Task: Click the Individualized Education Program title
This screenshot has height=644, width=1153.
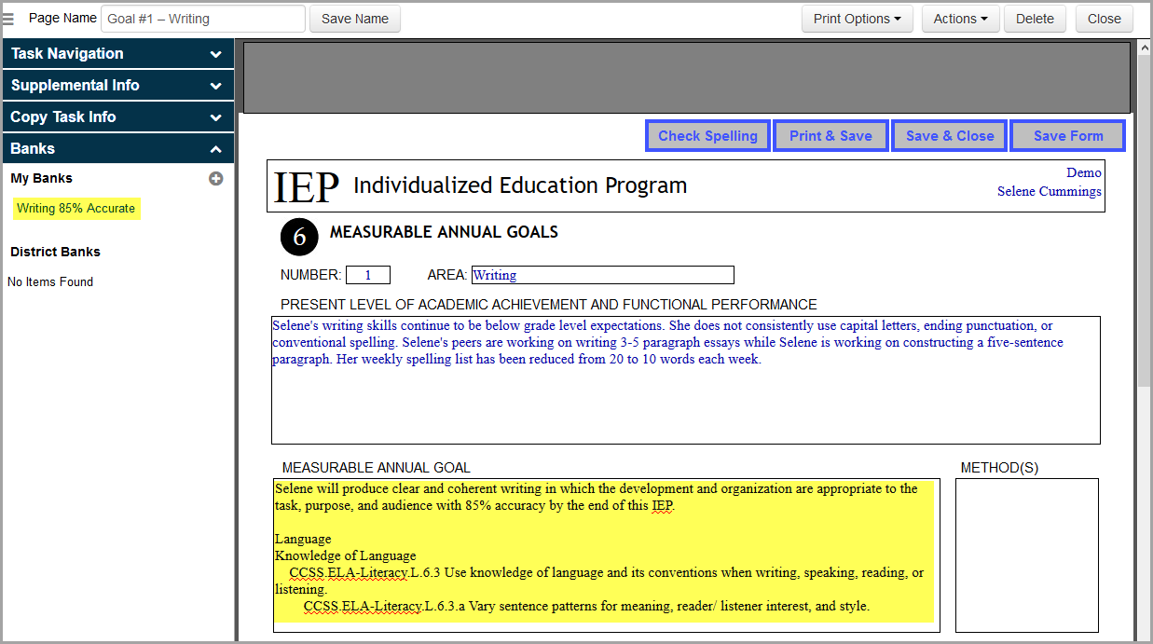Action: click(x=520, y=185)
